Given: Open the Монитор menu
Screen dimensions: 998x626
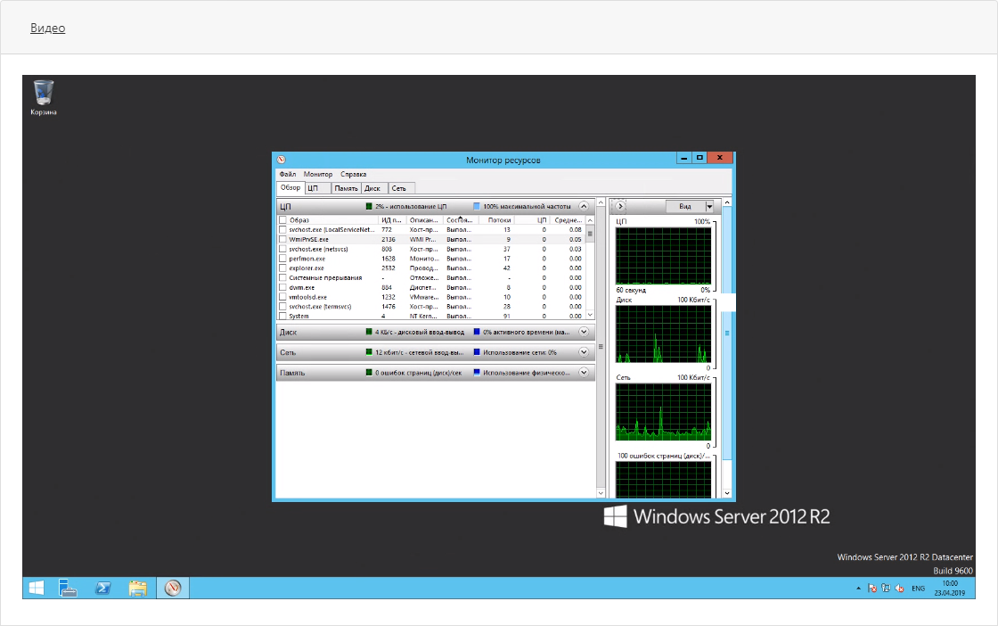Looking at the screenshot, I should [x=317, y=175].
